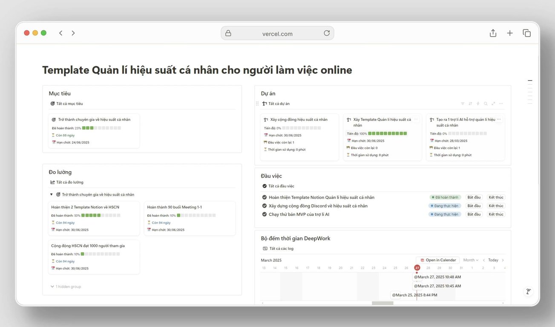This screenshot has width=555, height=327.
Task: Open Đang thực hiện status for Discord task
Action: point(445,206)
